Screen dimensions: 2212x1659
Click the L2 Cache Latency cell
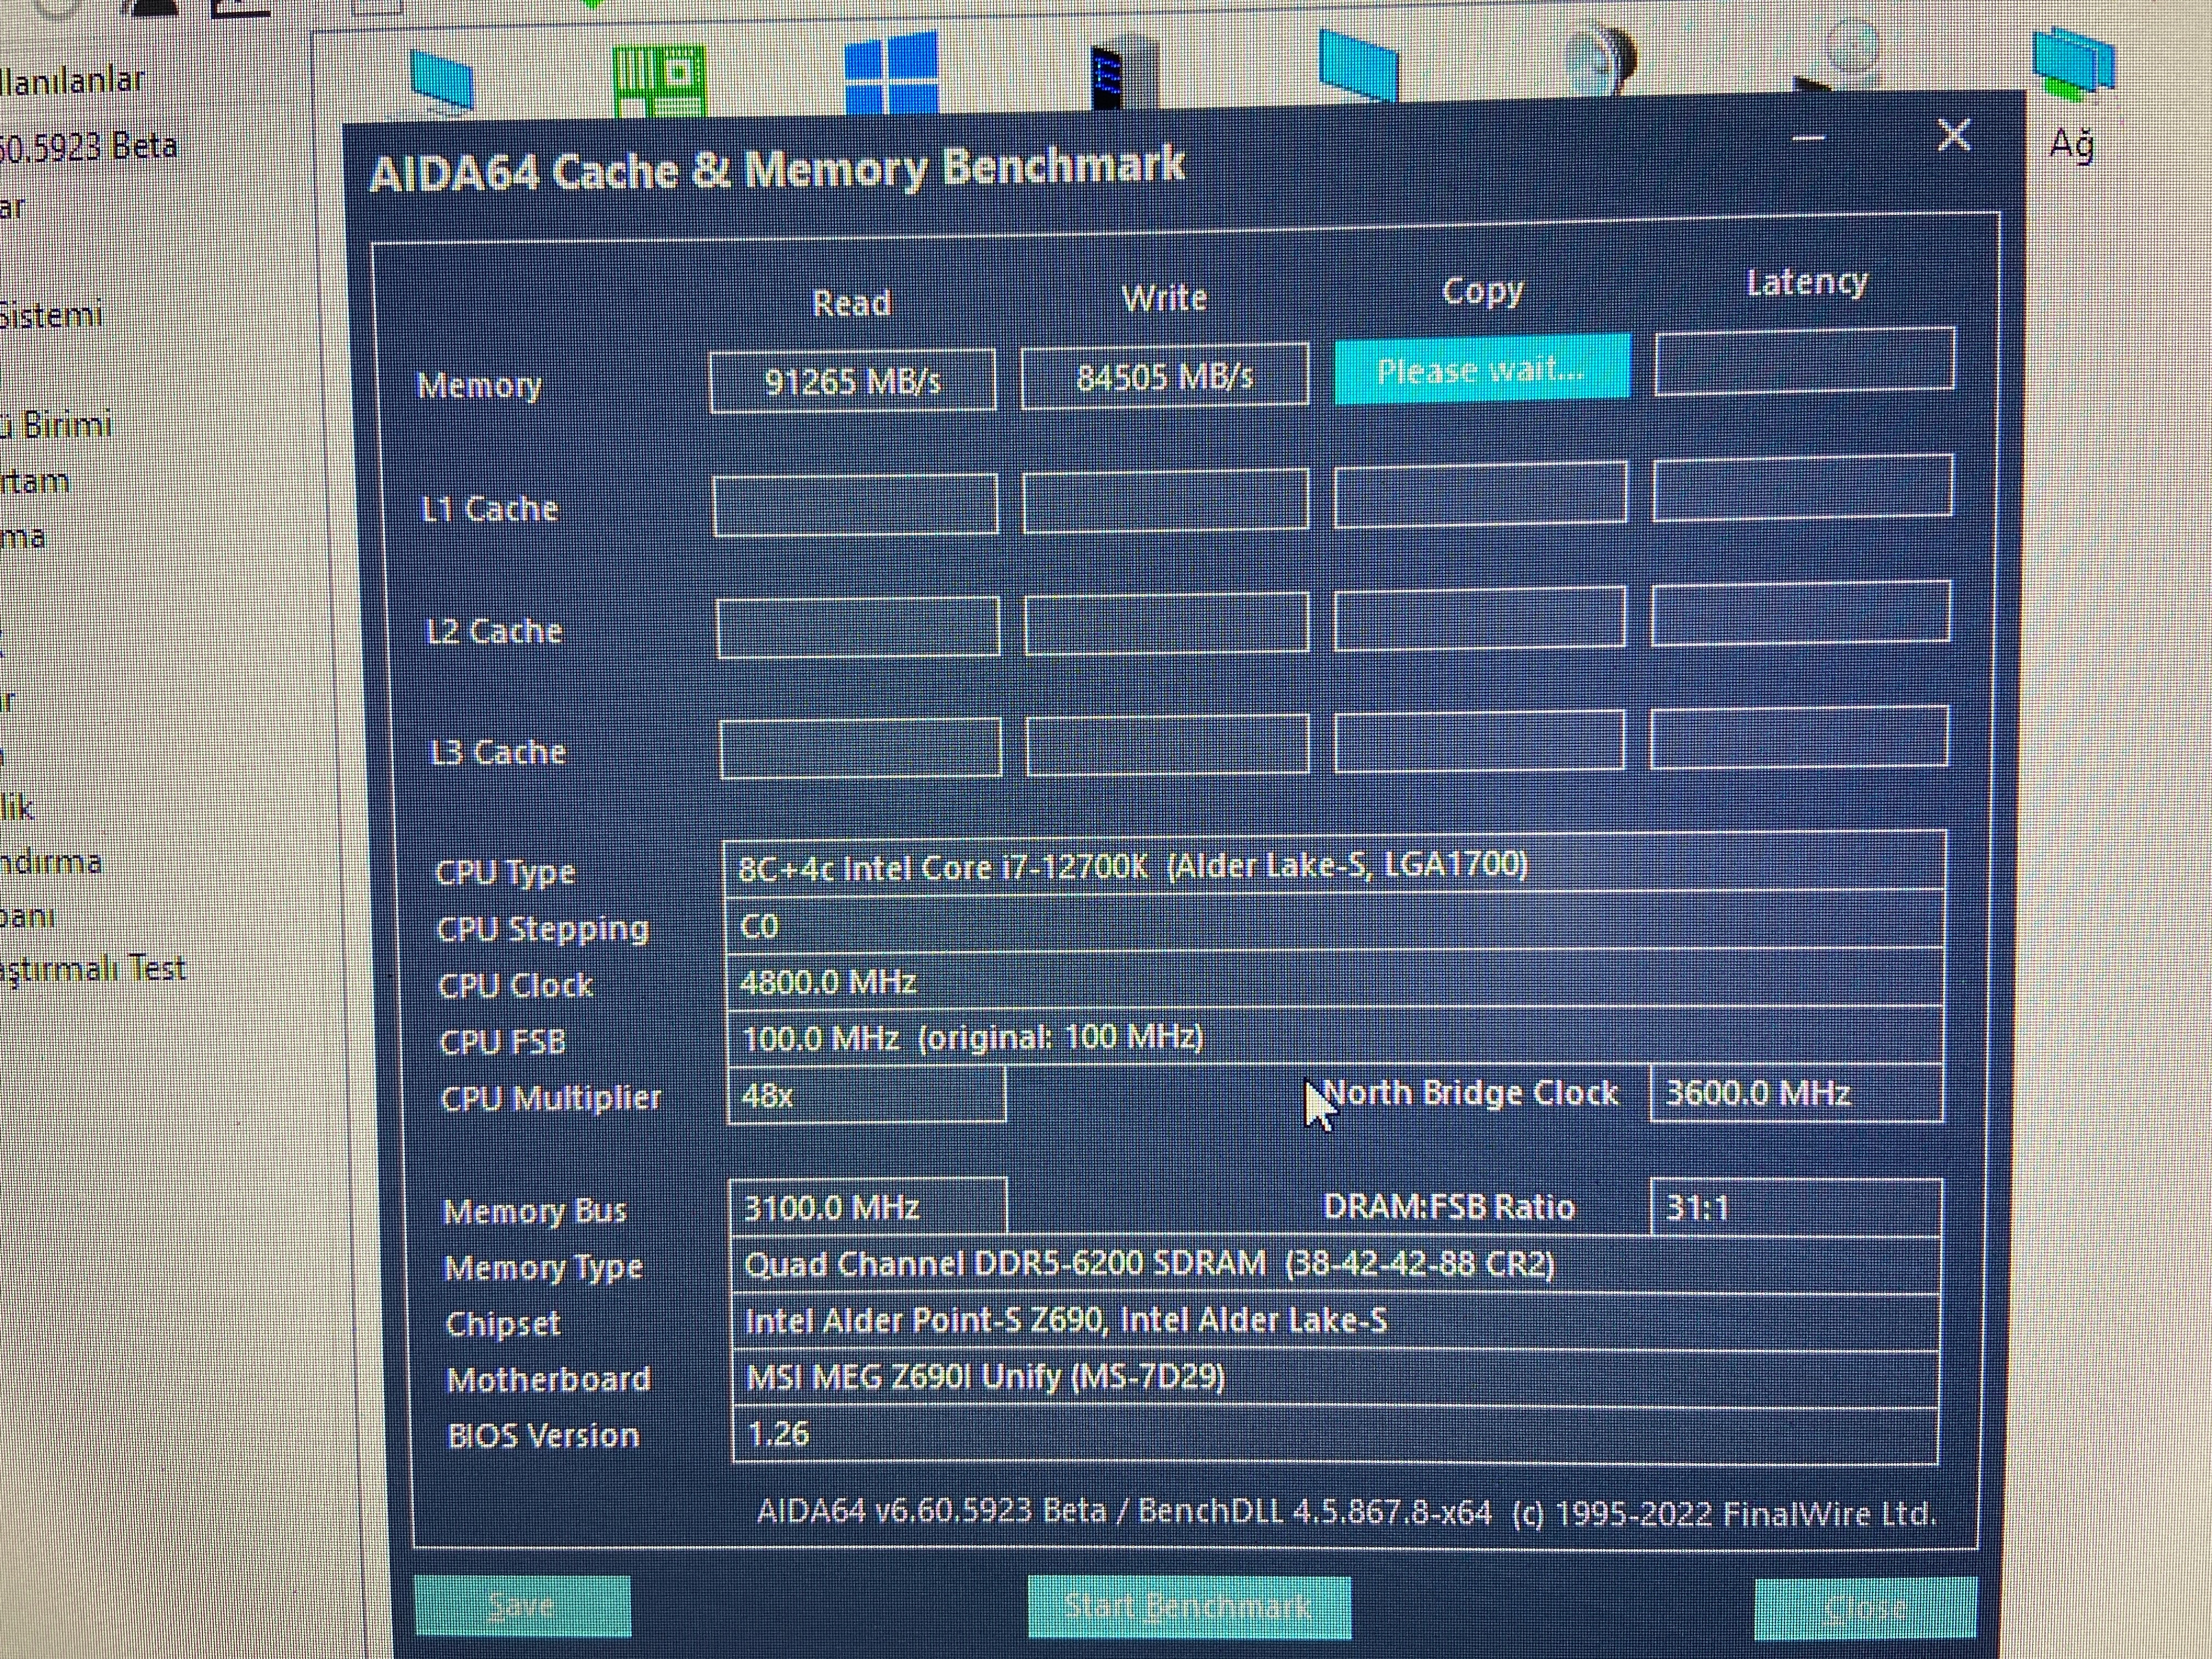point(1800,612)
